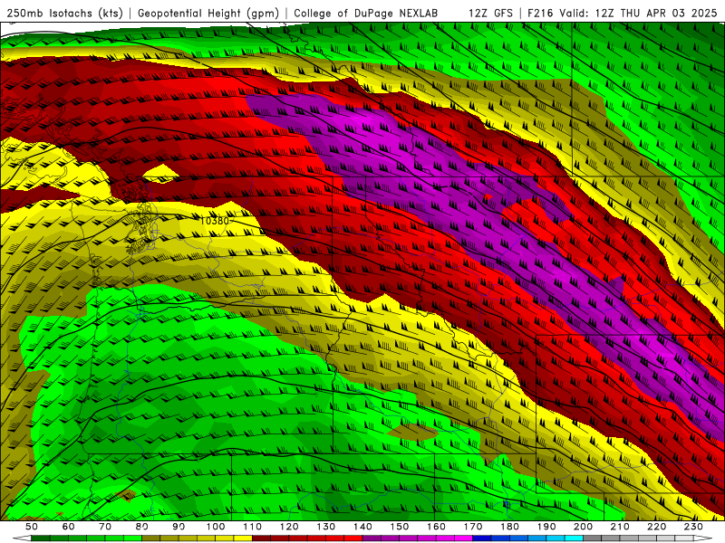Click the darkest green swatch starting the color bar

41,538
